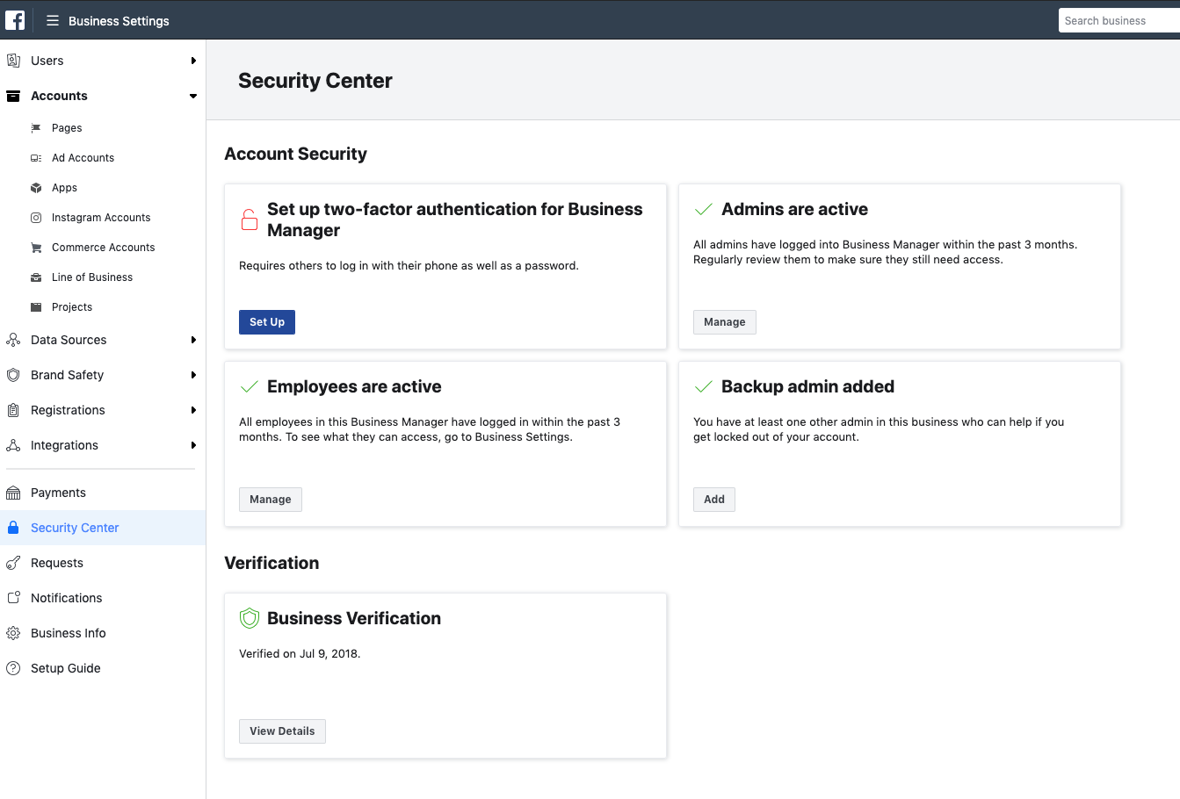
Task: Click the Employees are active checkmark icon
Action: pos(250,387)
